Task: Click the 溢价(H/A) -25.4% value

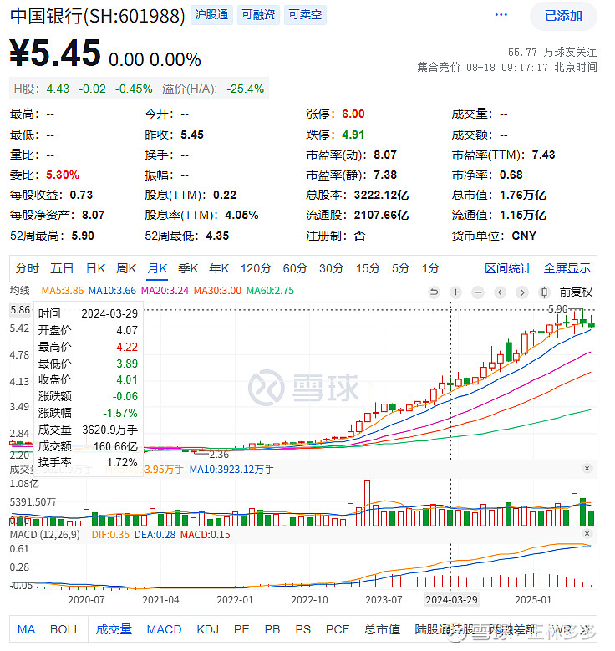Action: click(246, 89)
